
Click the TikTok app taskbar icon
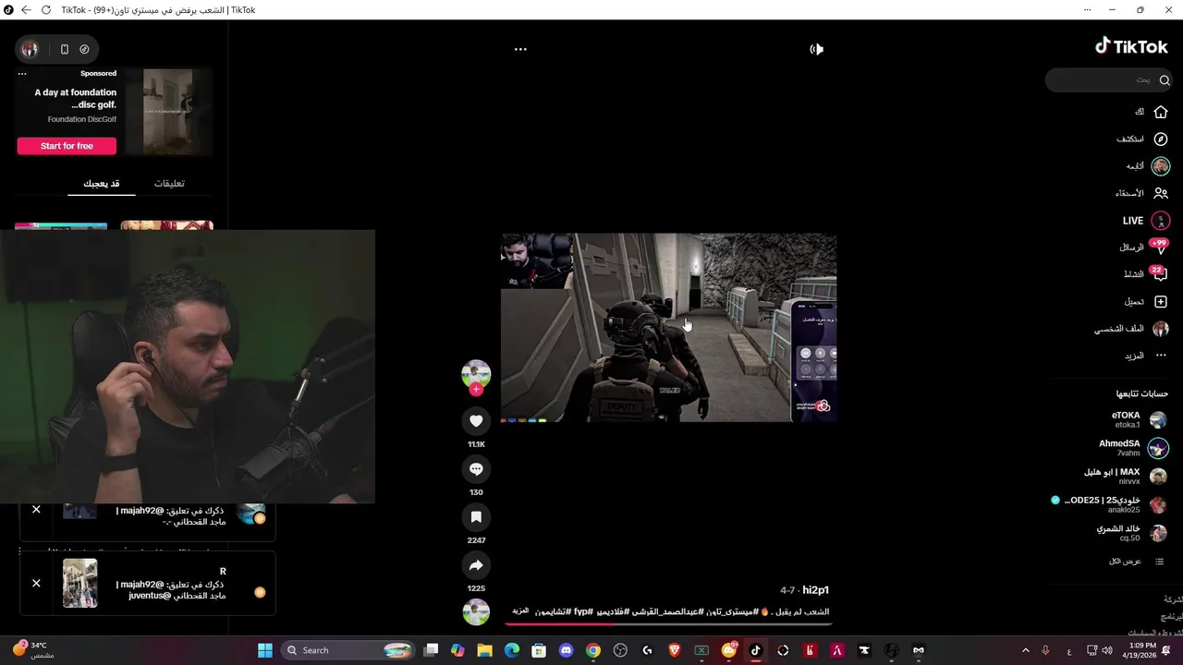pos(756,650)
